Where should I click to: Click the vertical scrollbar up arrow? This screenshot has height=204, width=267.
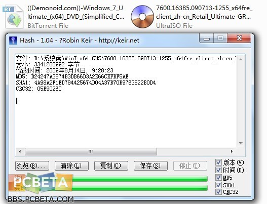[x=241, y=59]
